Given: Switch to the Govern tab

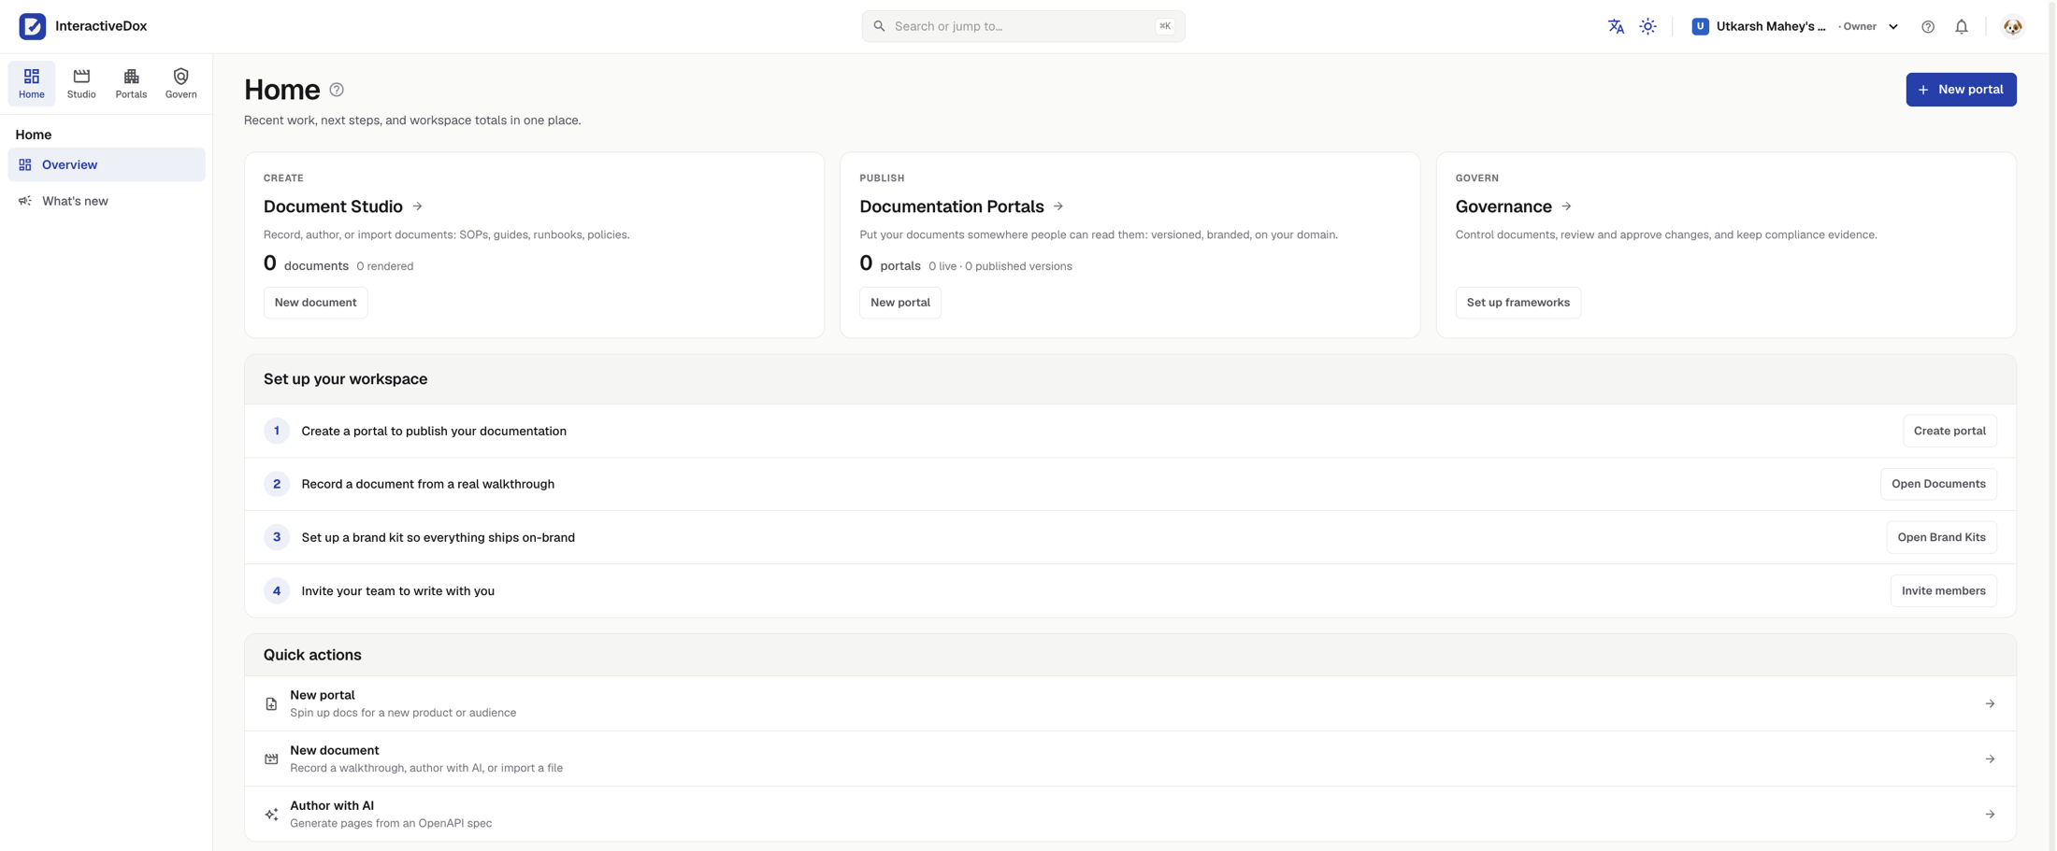Looking at the screenshot, I should 180,83.
